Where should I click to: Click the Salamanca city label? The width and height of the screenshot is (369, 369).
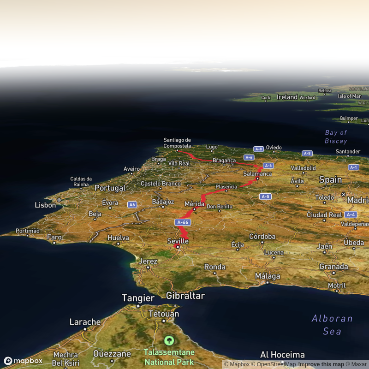[x=257, y=174]
